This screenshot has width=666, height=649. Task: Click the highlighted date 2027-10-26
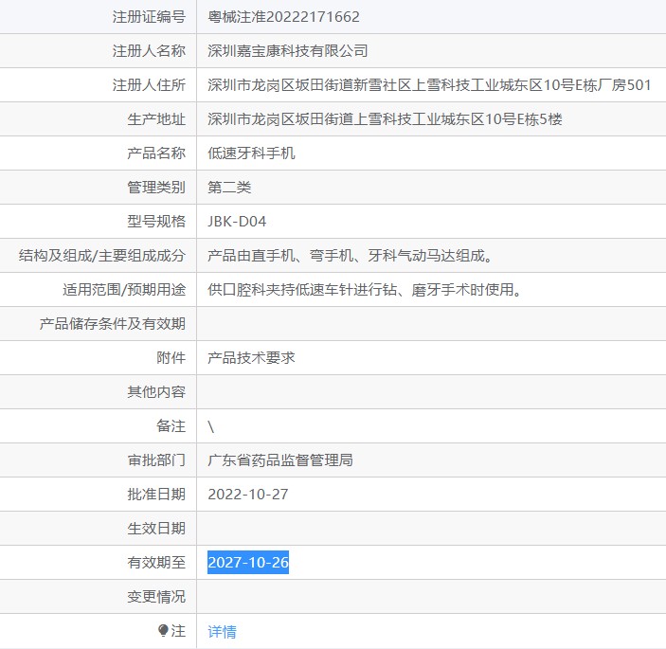pos(248,563)
